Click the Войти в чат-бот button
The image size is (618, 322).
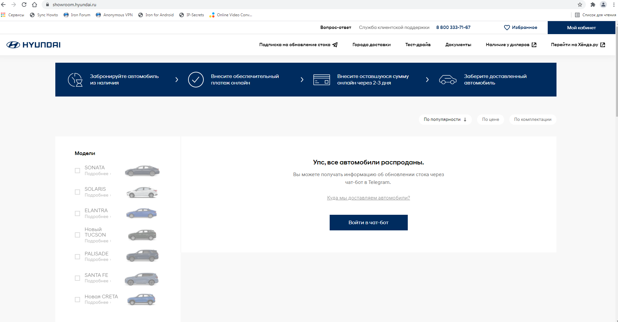(368, 223)
